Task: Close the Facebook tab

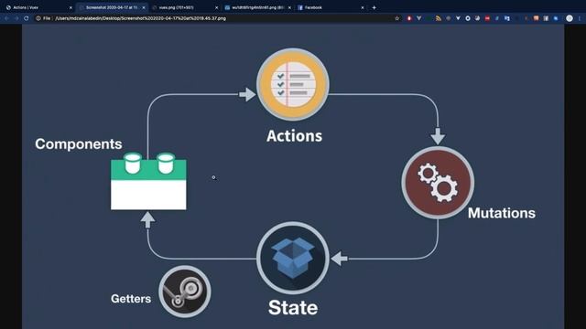Action: [x=363, y=7]
